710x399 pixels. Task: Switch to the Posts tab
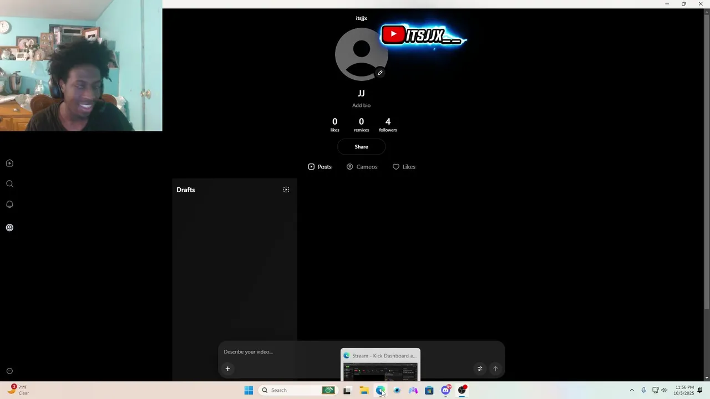pos(320,167)
